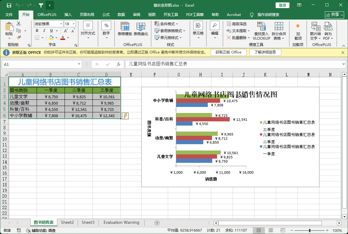
Task: Open the 文件 file menu
Action: click(9, 15)
